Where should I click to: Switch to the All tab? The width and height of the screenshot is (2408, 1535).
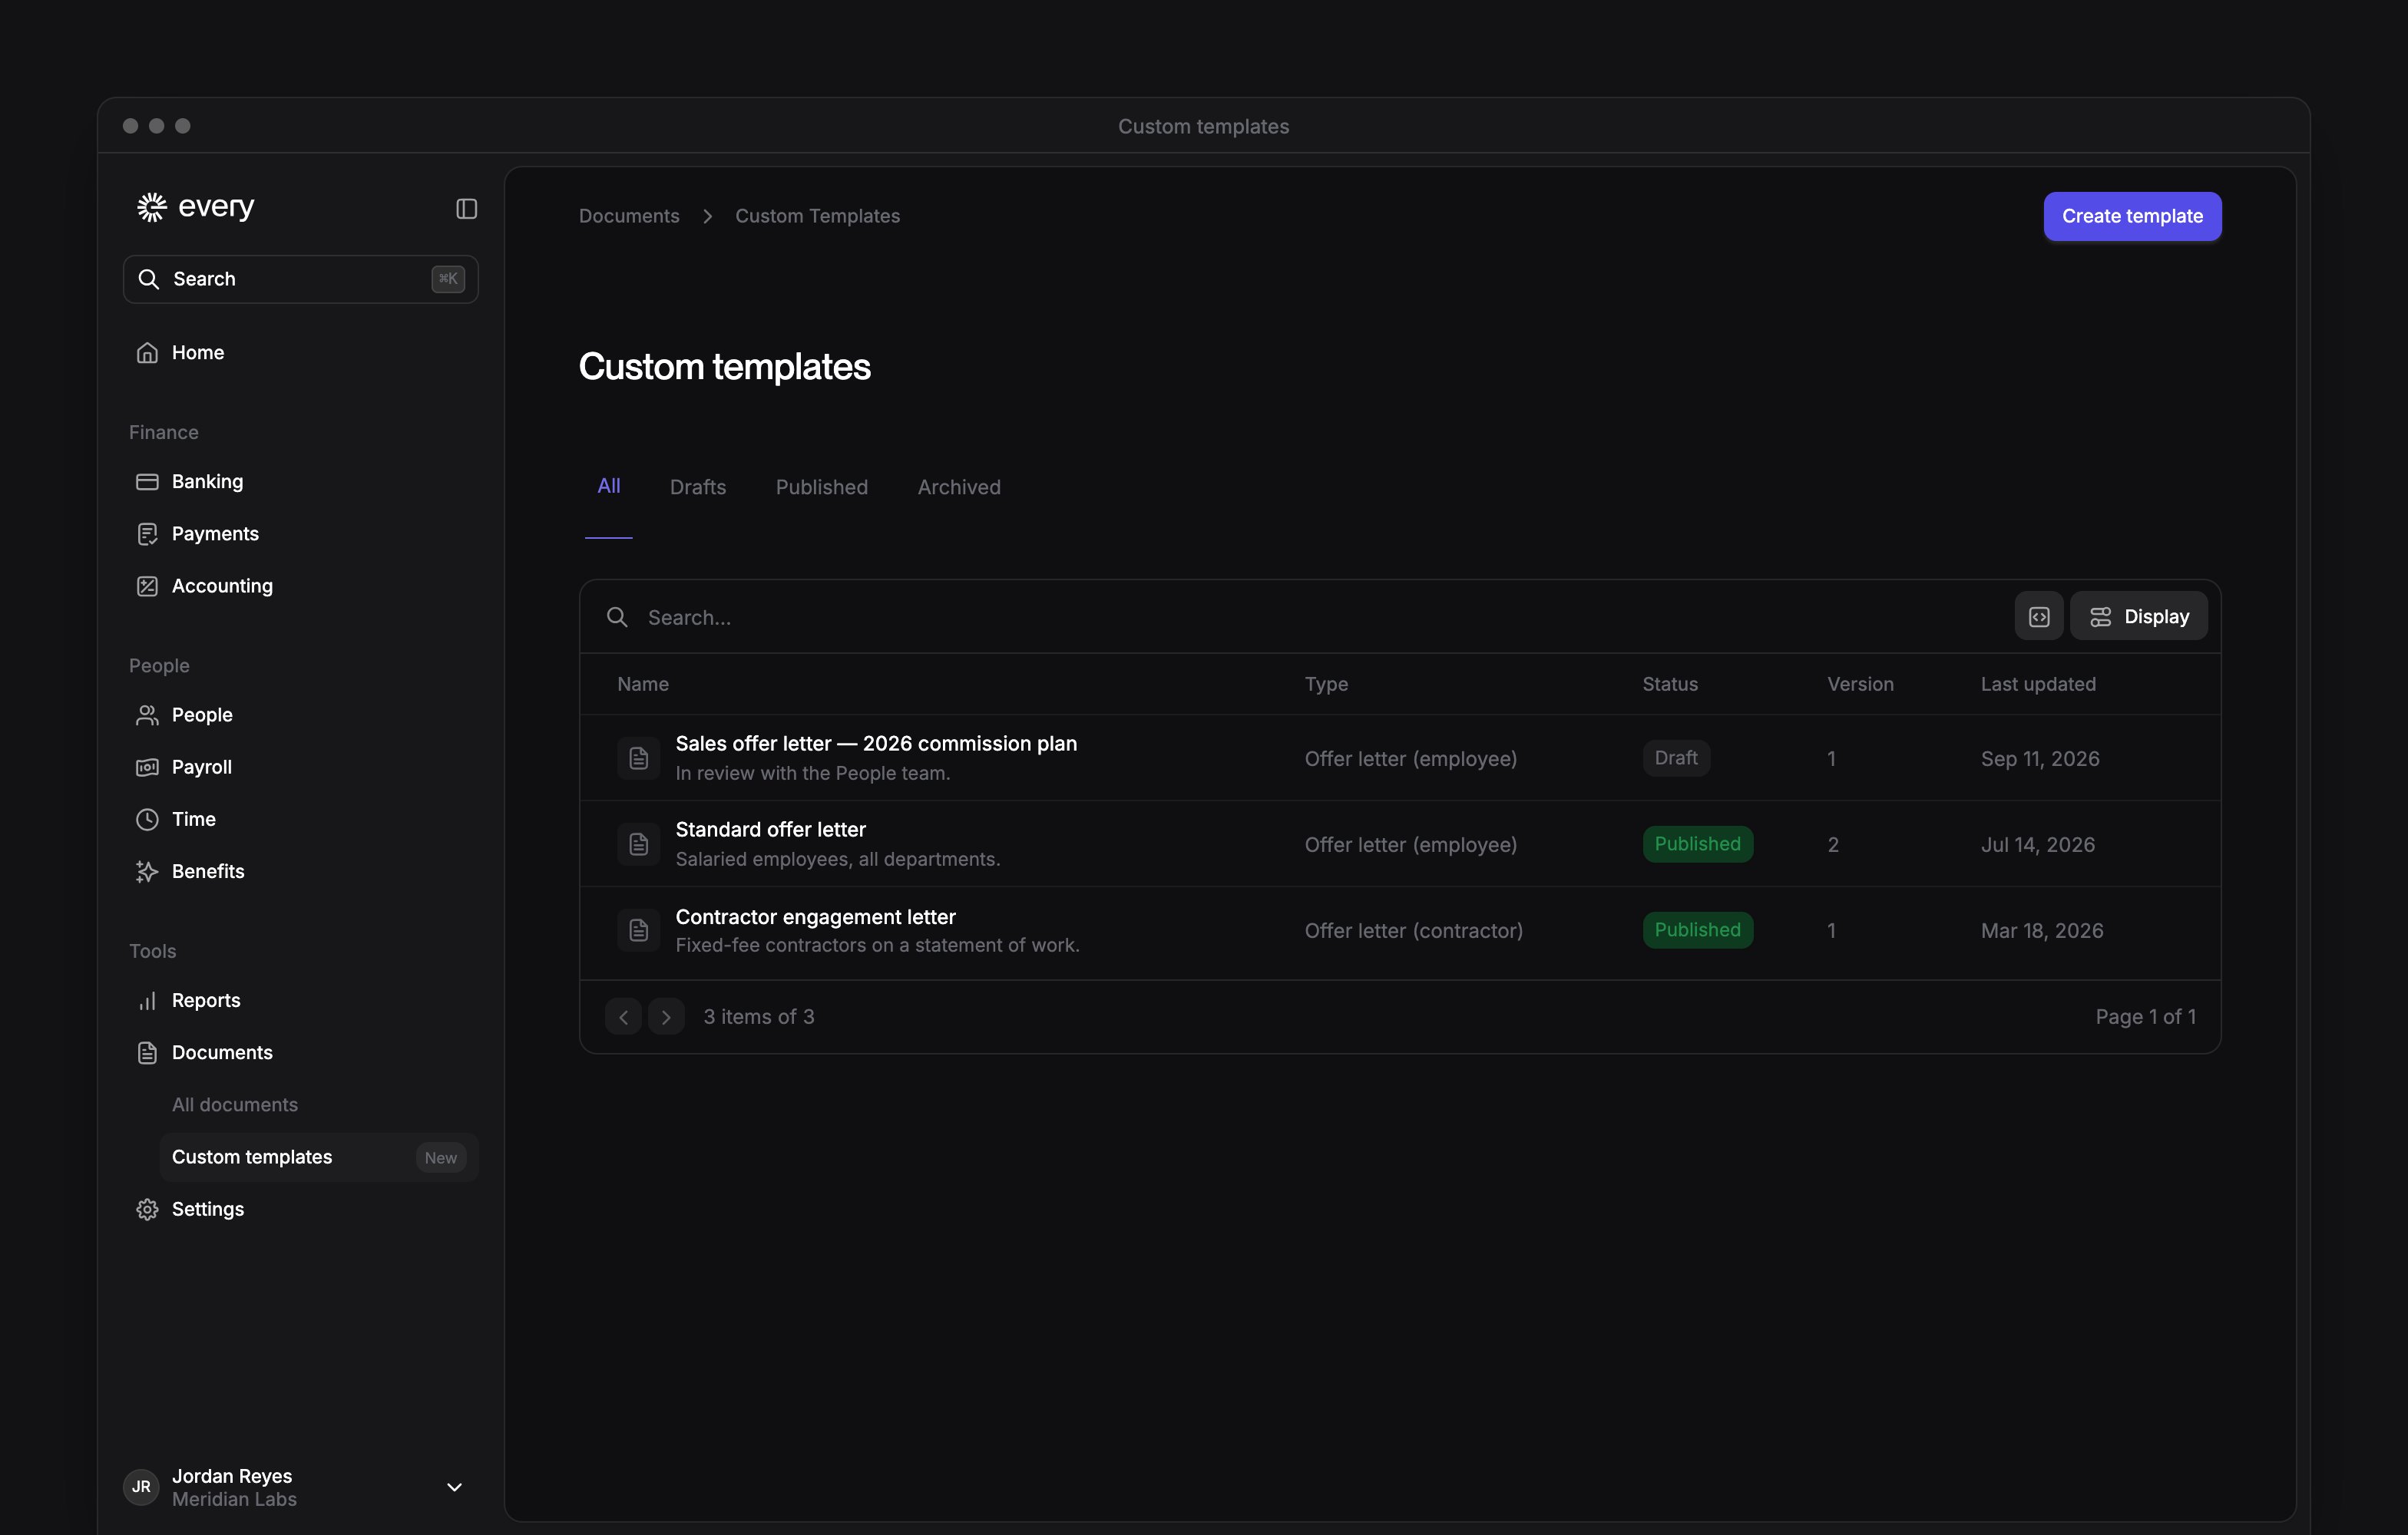608,487
